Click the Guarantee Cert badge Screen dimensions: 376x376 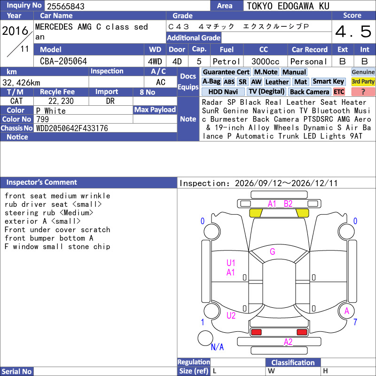226,72
